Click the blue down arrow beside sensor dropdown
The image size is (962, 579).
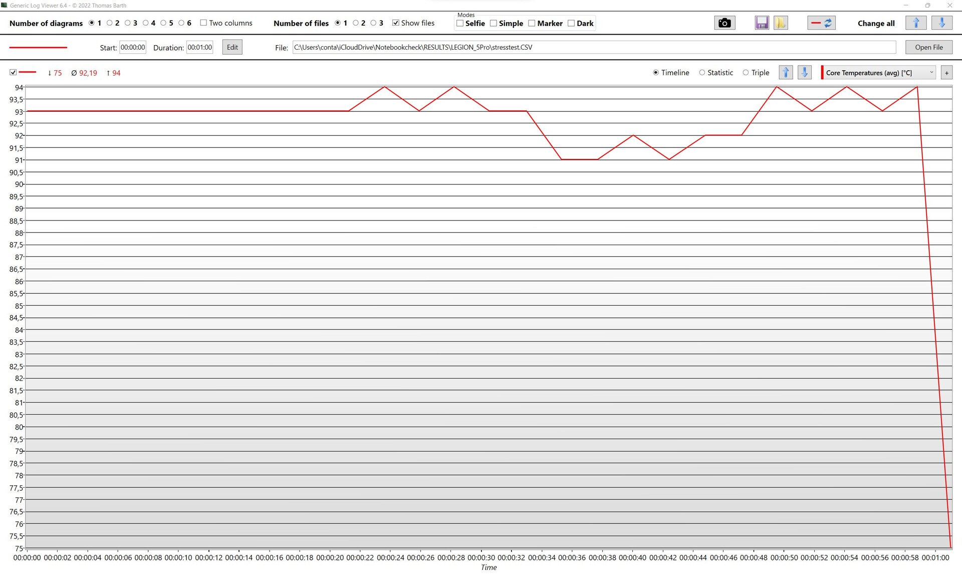[804, 73]
